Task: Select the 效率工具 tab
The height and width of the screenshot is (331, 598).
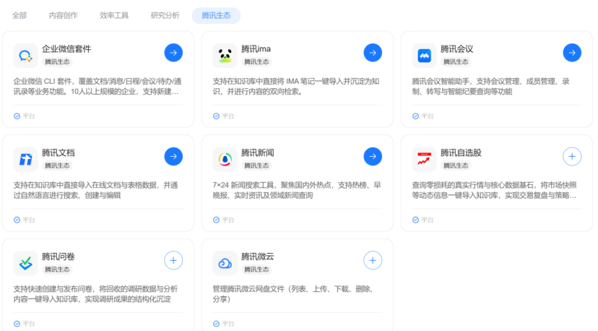Action: (x=114, y=16)
